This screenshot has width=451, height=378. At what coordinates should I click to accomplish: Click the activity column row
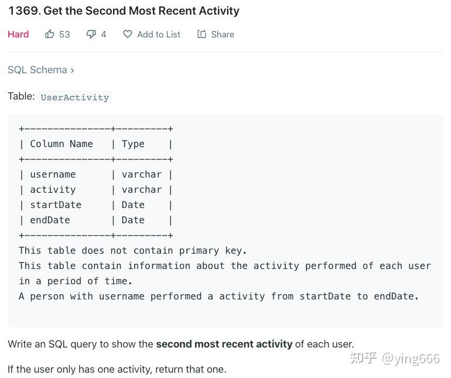(53, 189)
